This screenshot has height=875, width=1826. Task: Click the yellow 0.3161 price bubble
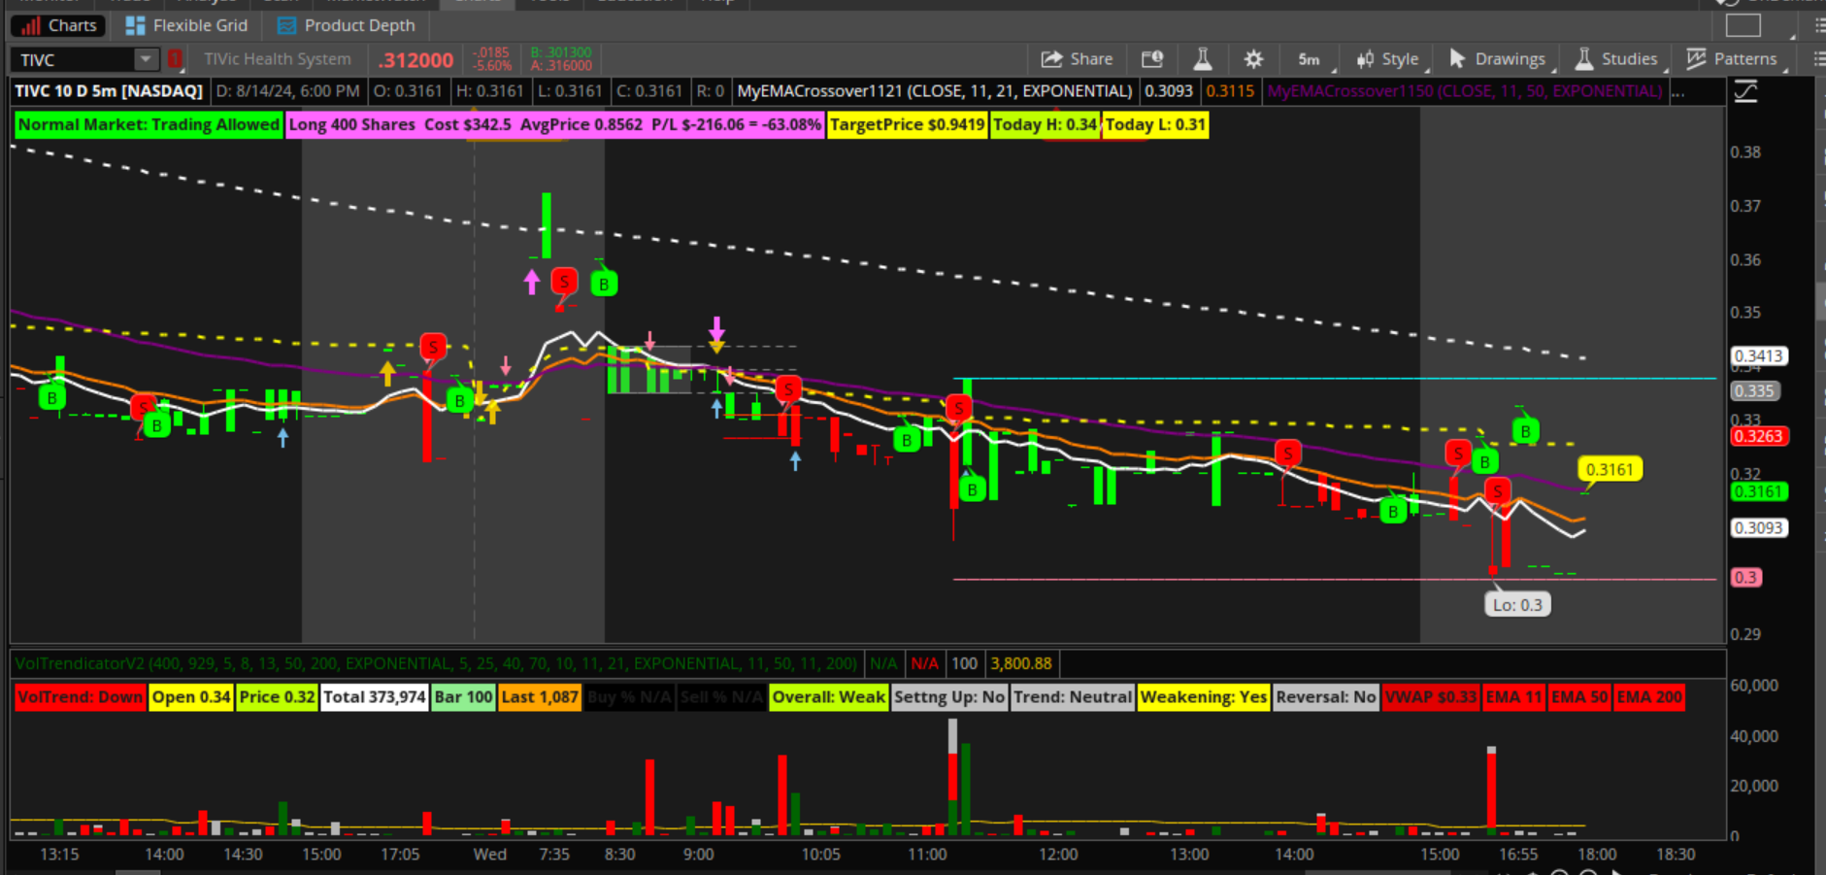pyautogui.click(x=1609, y=469)
